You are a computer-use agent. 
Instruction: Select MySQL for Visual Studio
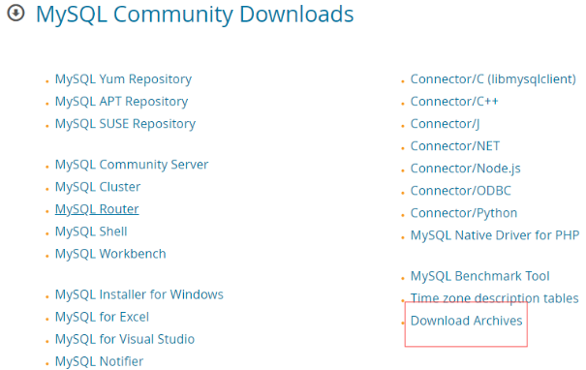(125, 339)
